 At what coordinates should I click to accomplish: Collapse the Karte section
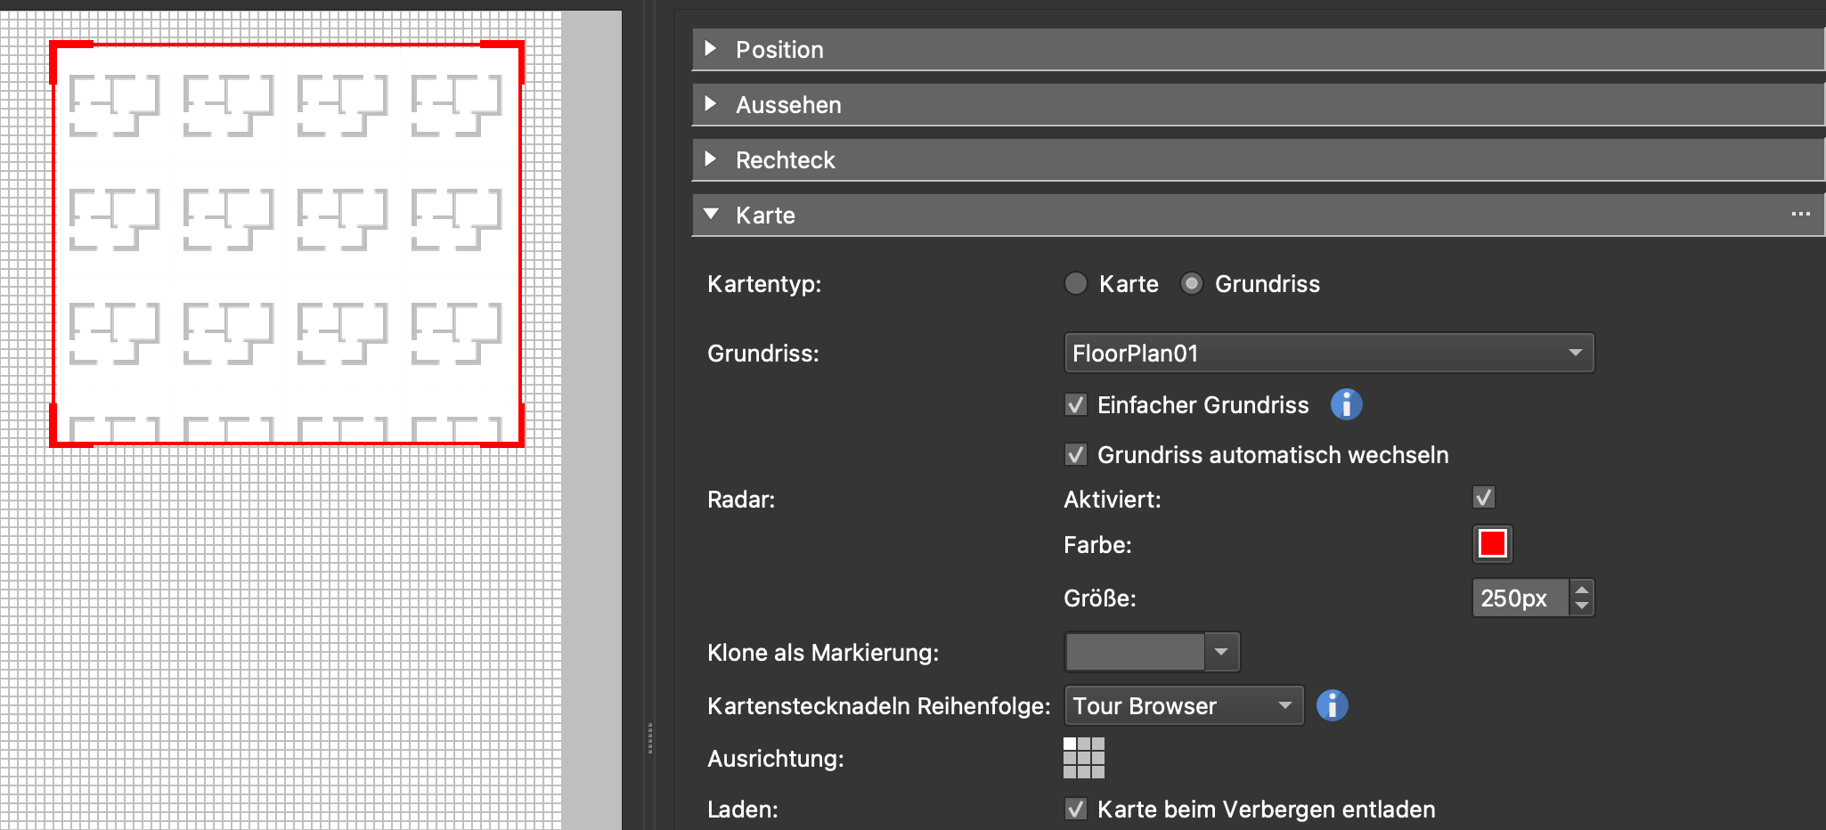click(x=711, y=215)
